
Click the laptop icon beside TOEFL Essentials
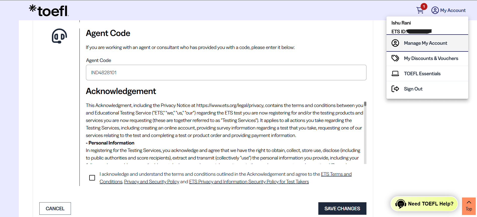(x=395, y=73)
